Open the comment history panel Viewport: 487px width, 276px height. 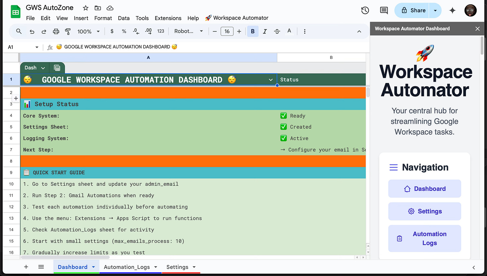pos(383,10)
